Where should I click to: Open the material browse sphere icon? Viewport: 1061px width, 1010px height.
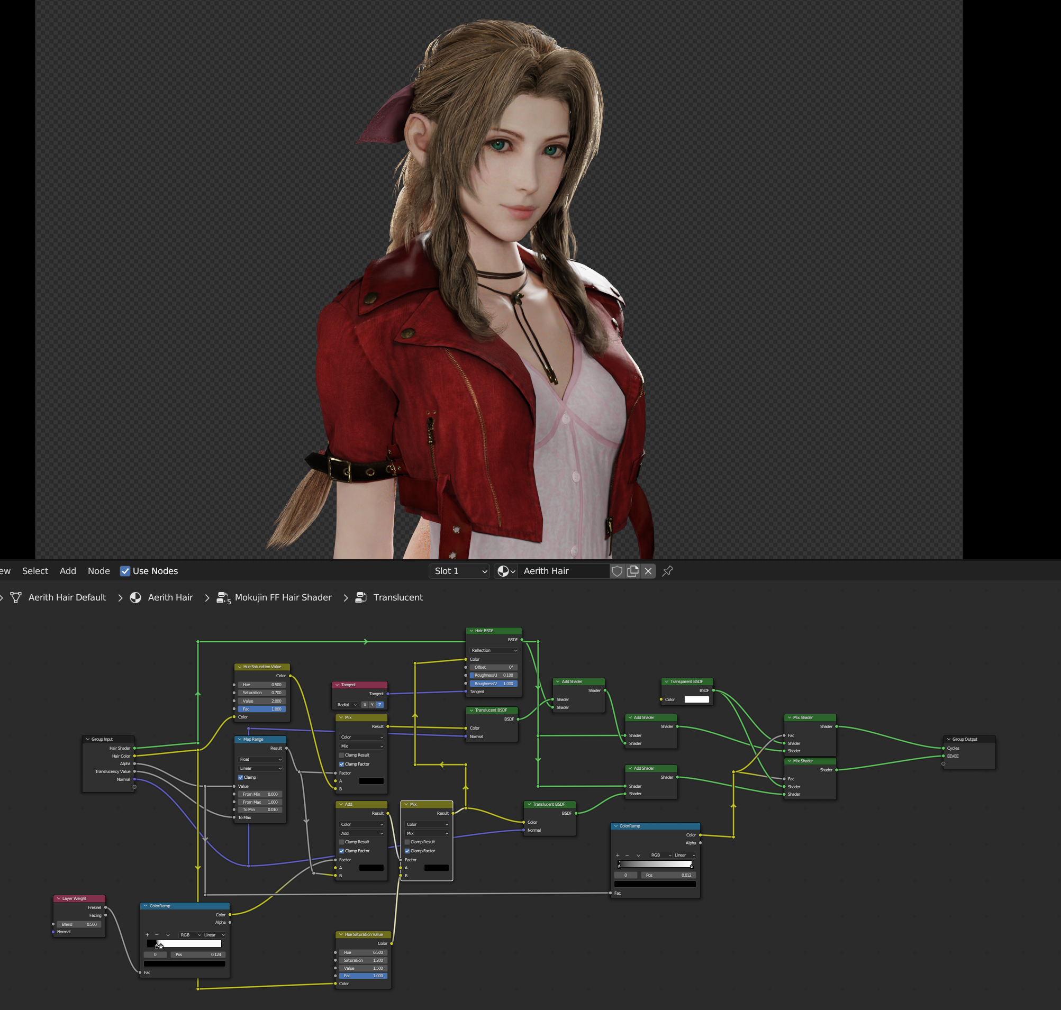pos(506,571)
